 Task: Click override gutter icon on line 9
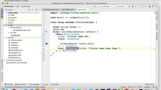(46, 32)
